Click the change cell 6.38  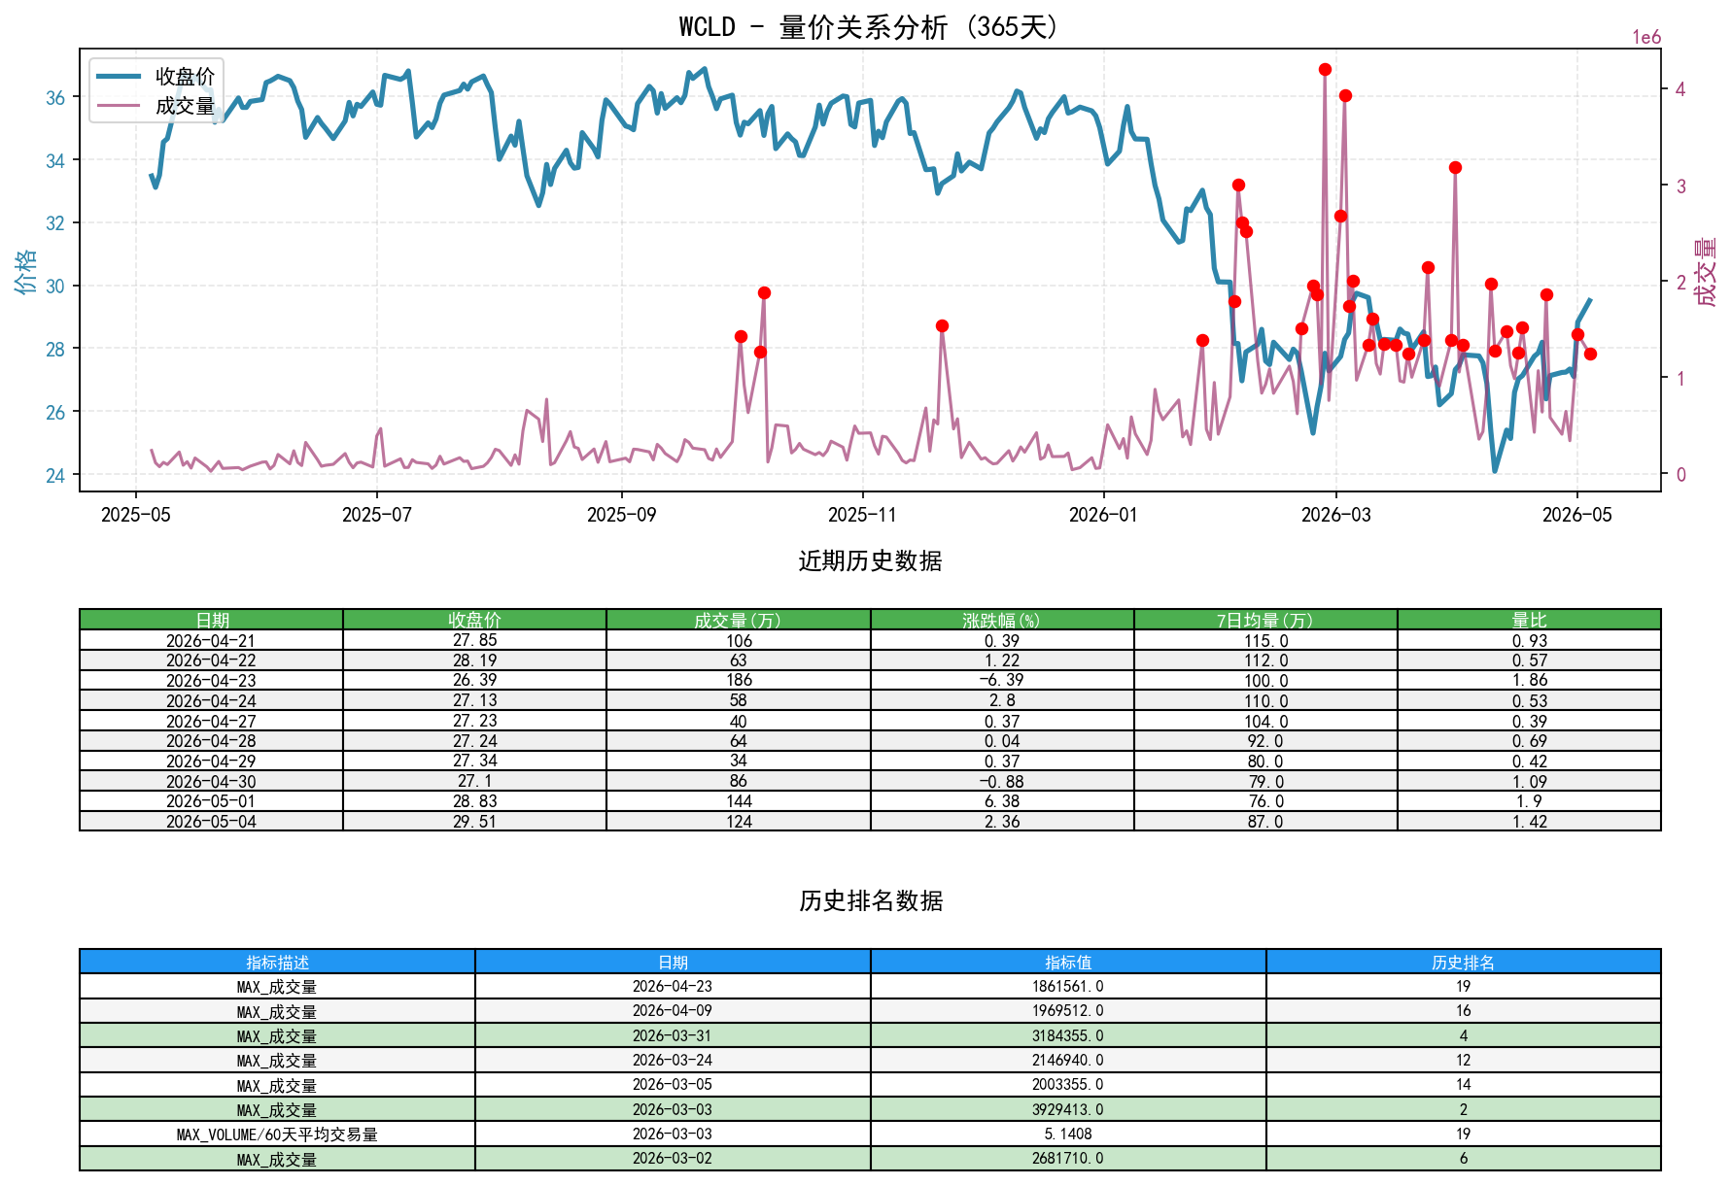pyautogui.click(x=1002, y=801)
